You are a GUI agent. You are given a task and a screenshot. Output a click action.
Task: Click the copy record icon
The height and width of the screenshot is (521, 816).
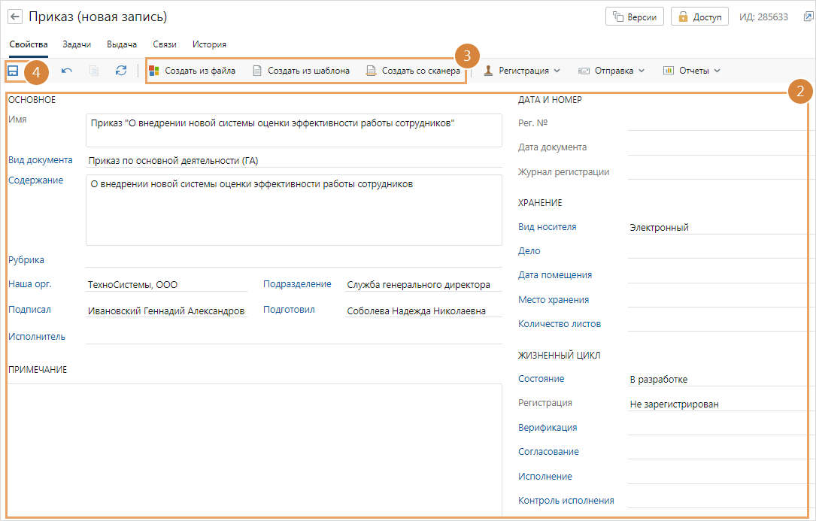(x=94, y=71)
